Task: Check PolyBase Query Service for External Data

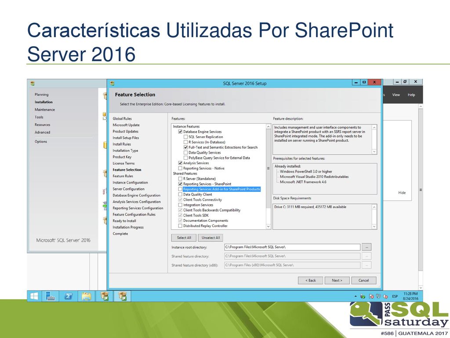Action: point(186,158)
